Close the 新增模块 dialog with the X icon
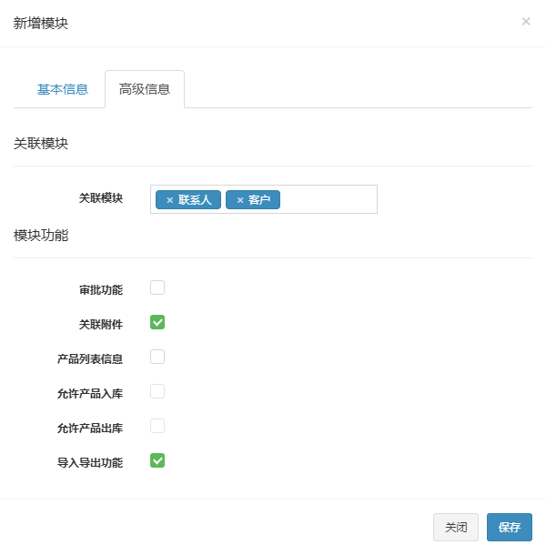This screenshot has width=546, height=555. click(526, 22)
